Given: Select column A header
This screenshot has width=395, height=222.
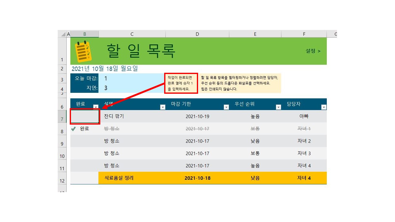Looking at the screenshot, I should point(69,34).
